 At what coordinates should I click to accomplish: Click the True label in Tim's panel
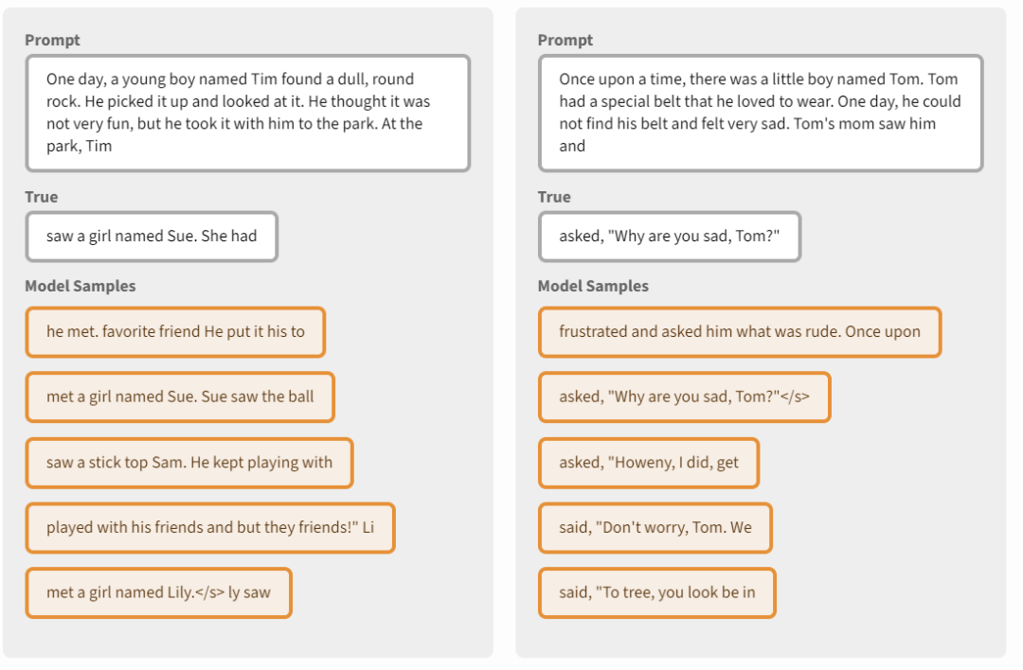[x=42, y=197]
